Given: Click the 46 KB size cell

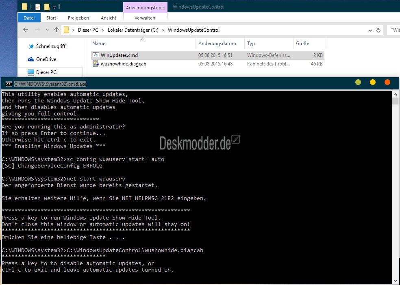Looking at the screenshot, I should [317, 64].
